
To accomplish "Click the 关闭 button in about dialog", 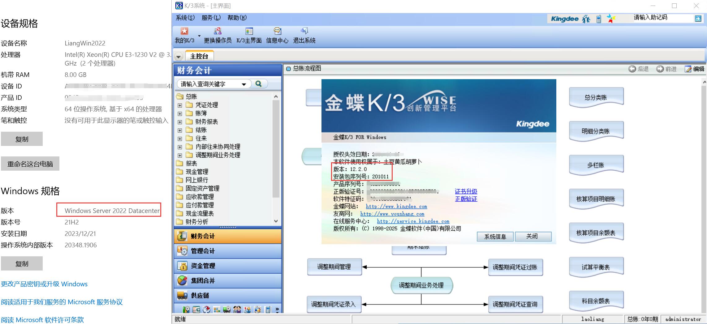I will coord(533,237).
